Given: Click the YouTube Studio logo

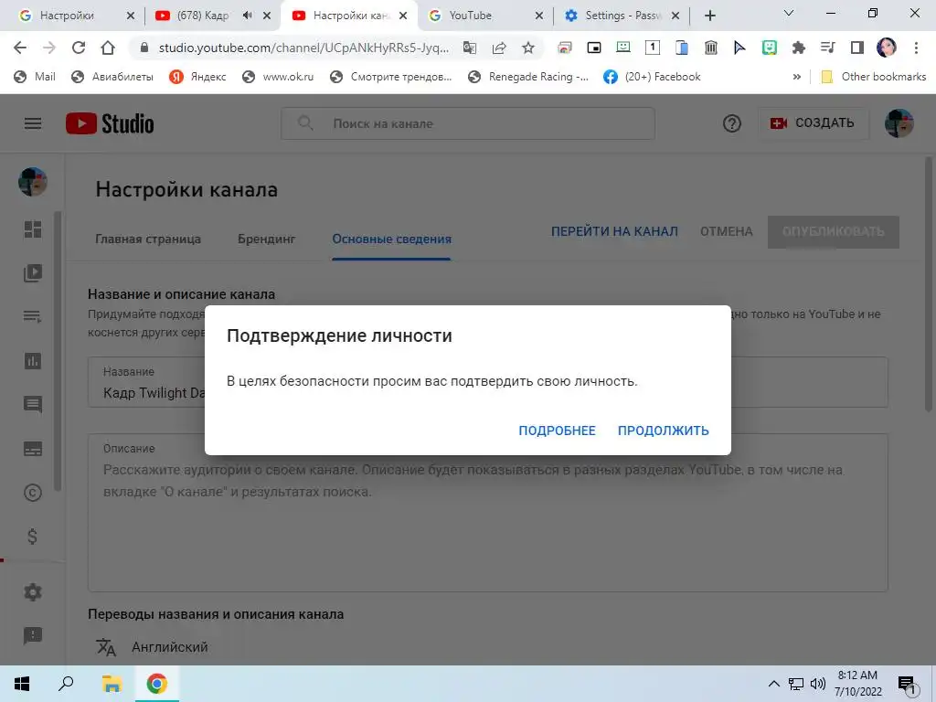Looking at the screenshot, I should [110, 123].
